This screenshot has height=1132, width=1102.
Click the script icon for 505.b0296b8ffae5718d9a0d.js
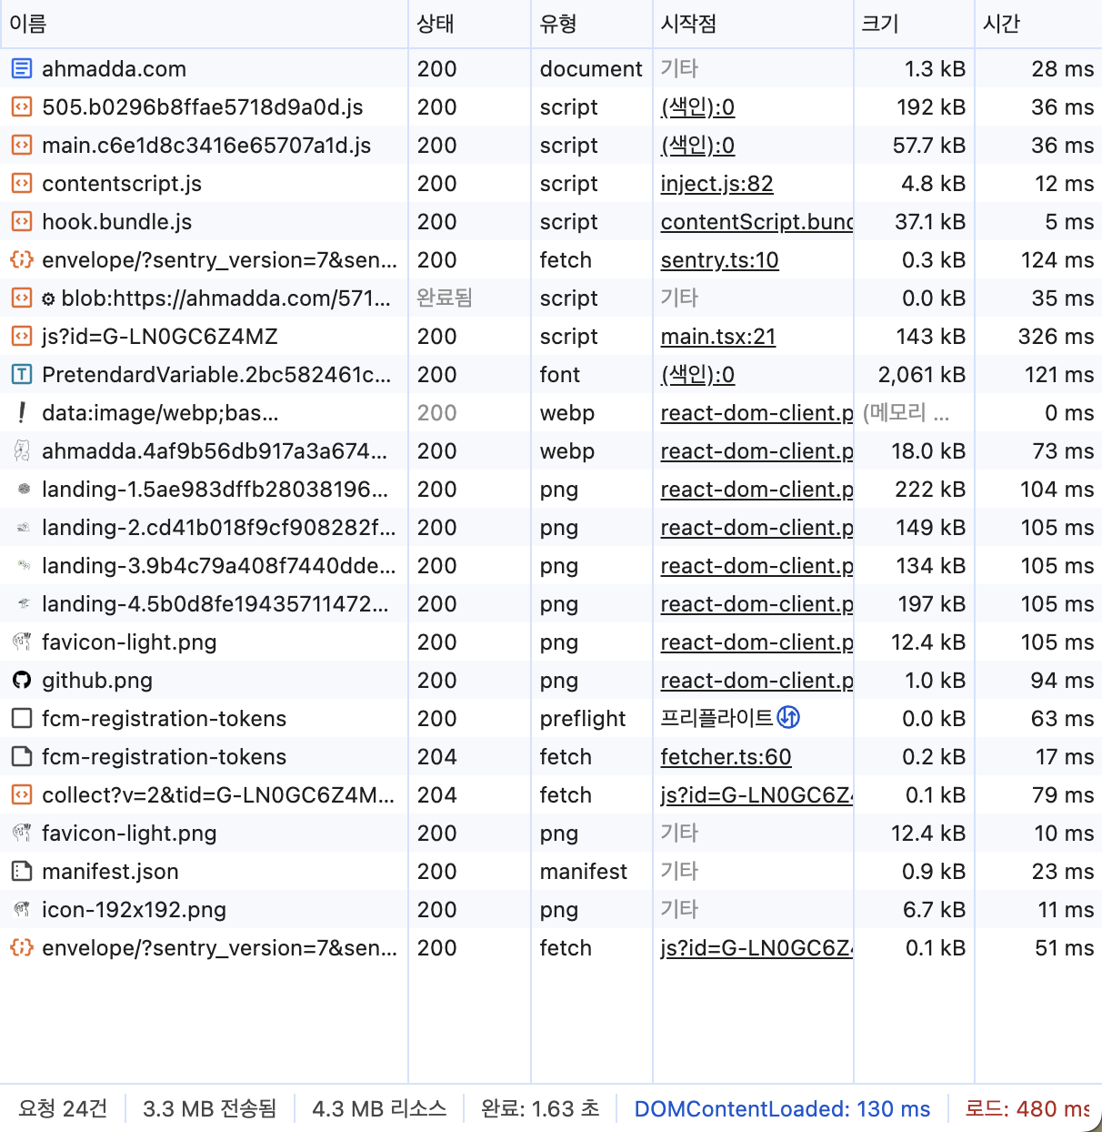22,106
